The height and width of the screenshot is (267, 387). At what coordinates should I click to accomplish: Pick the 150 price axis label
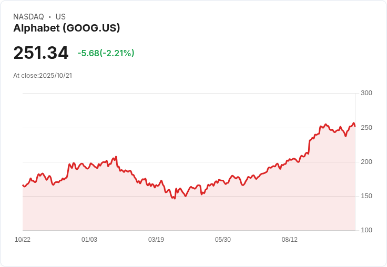[366, 196]
